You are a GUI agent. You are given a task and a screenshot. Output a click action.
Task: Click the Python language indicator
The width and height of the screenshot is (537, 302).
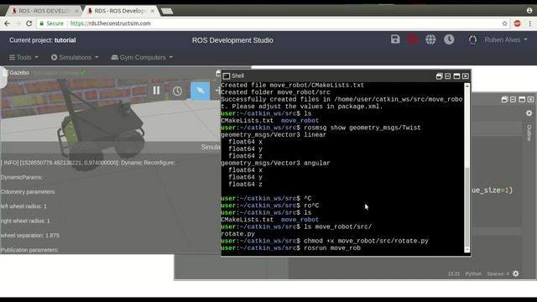473,273
